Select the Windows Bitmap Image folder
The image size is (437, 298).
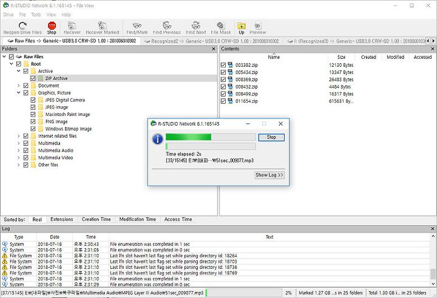tap(68, 129)
